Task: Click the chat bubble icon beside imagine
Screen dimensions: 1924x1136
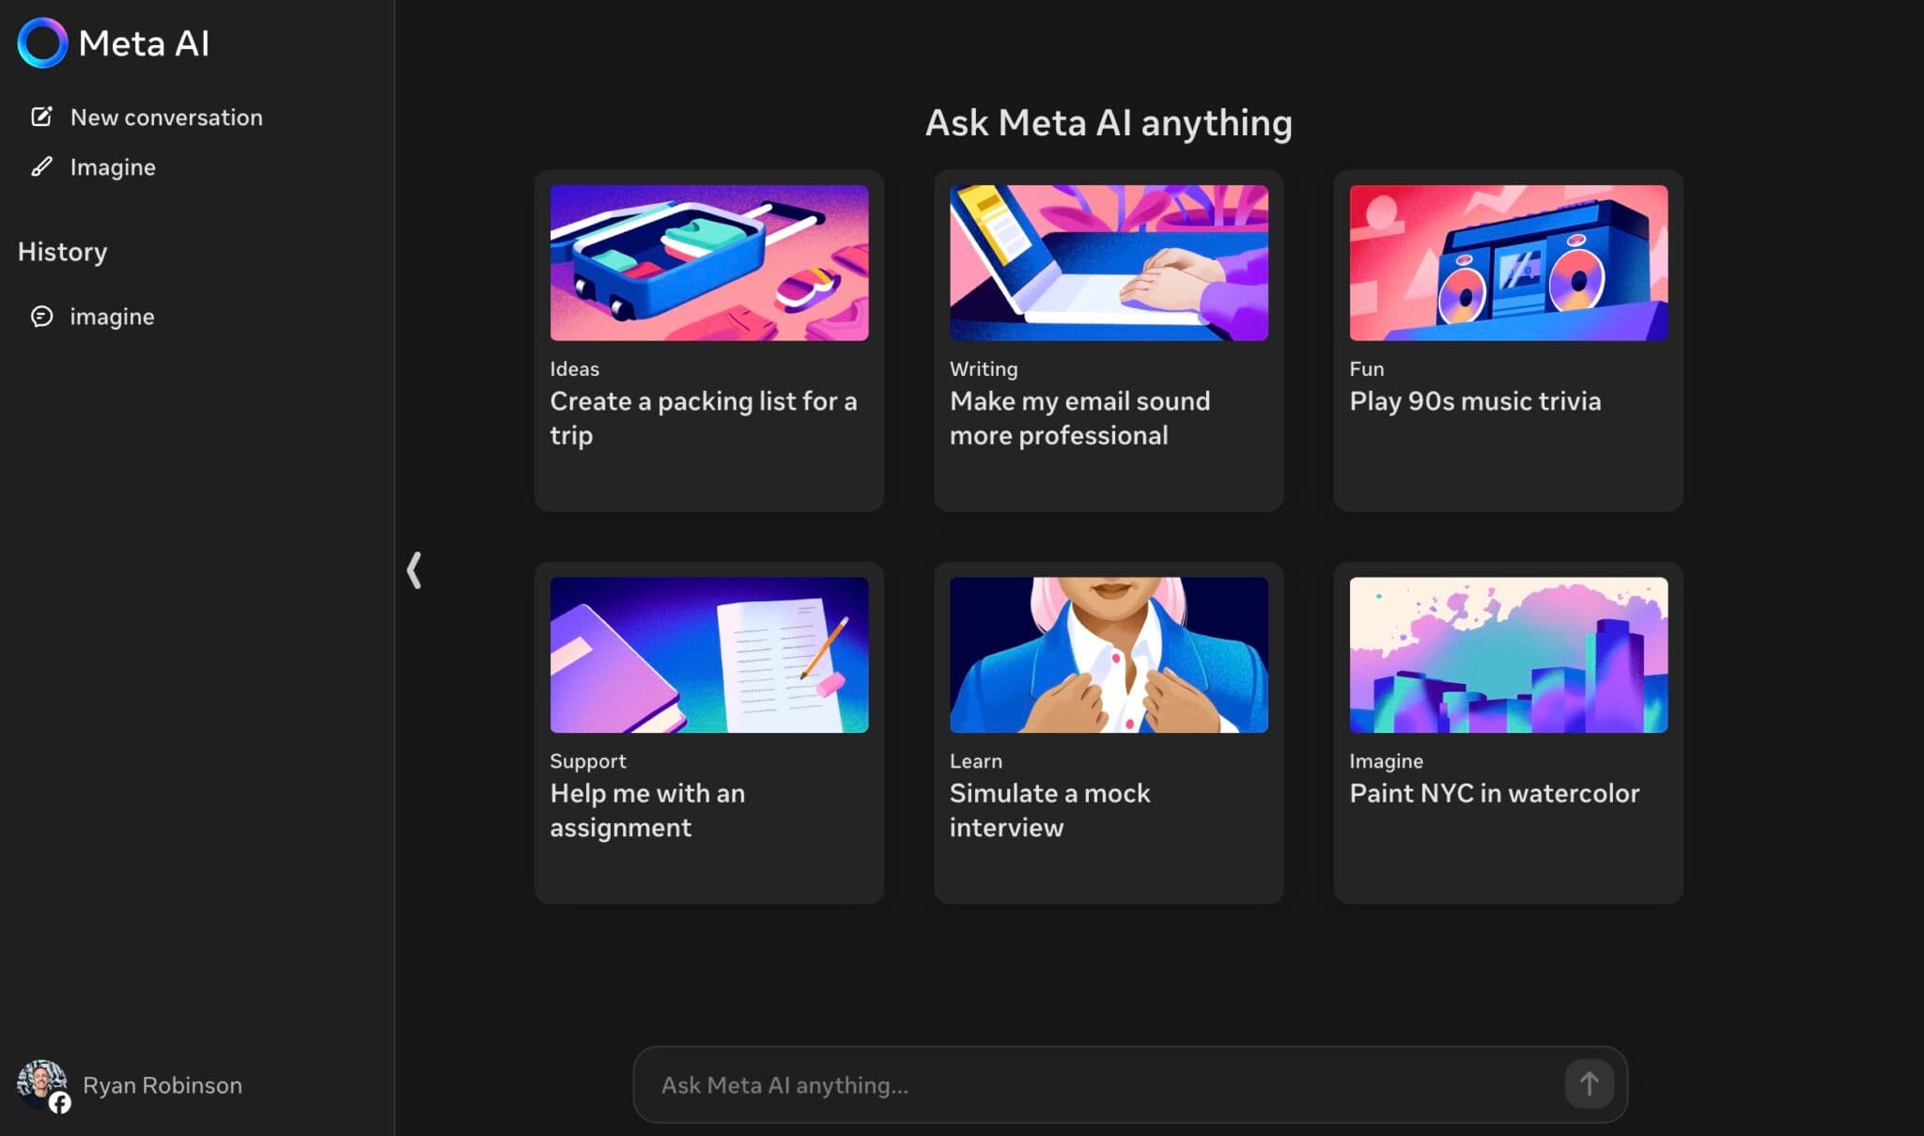Action: (41, 317)
